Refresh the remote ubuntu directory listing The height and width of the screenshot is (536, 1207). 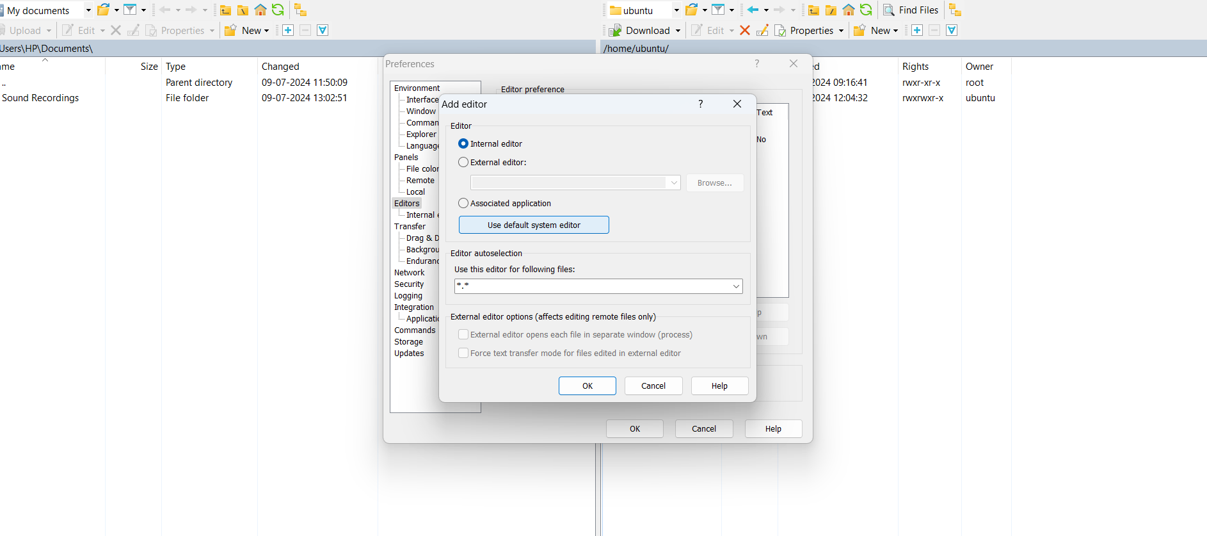[865, 10]
